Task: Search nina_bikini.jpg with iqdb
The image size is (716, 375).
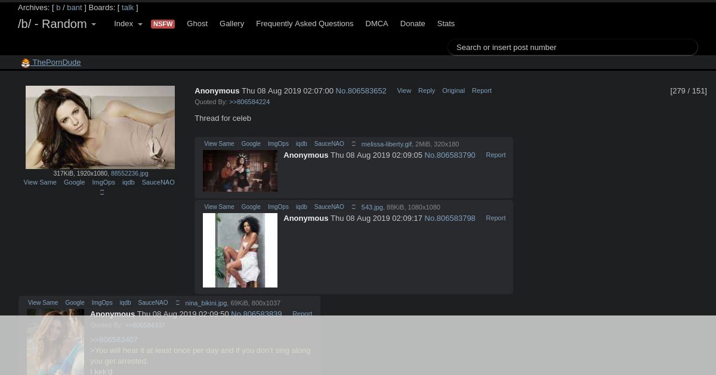Action: (x=125, y=303)
